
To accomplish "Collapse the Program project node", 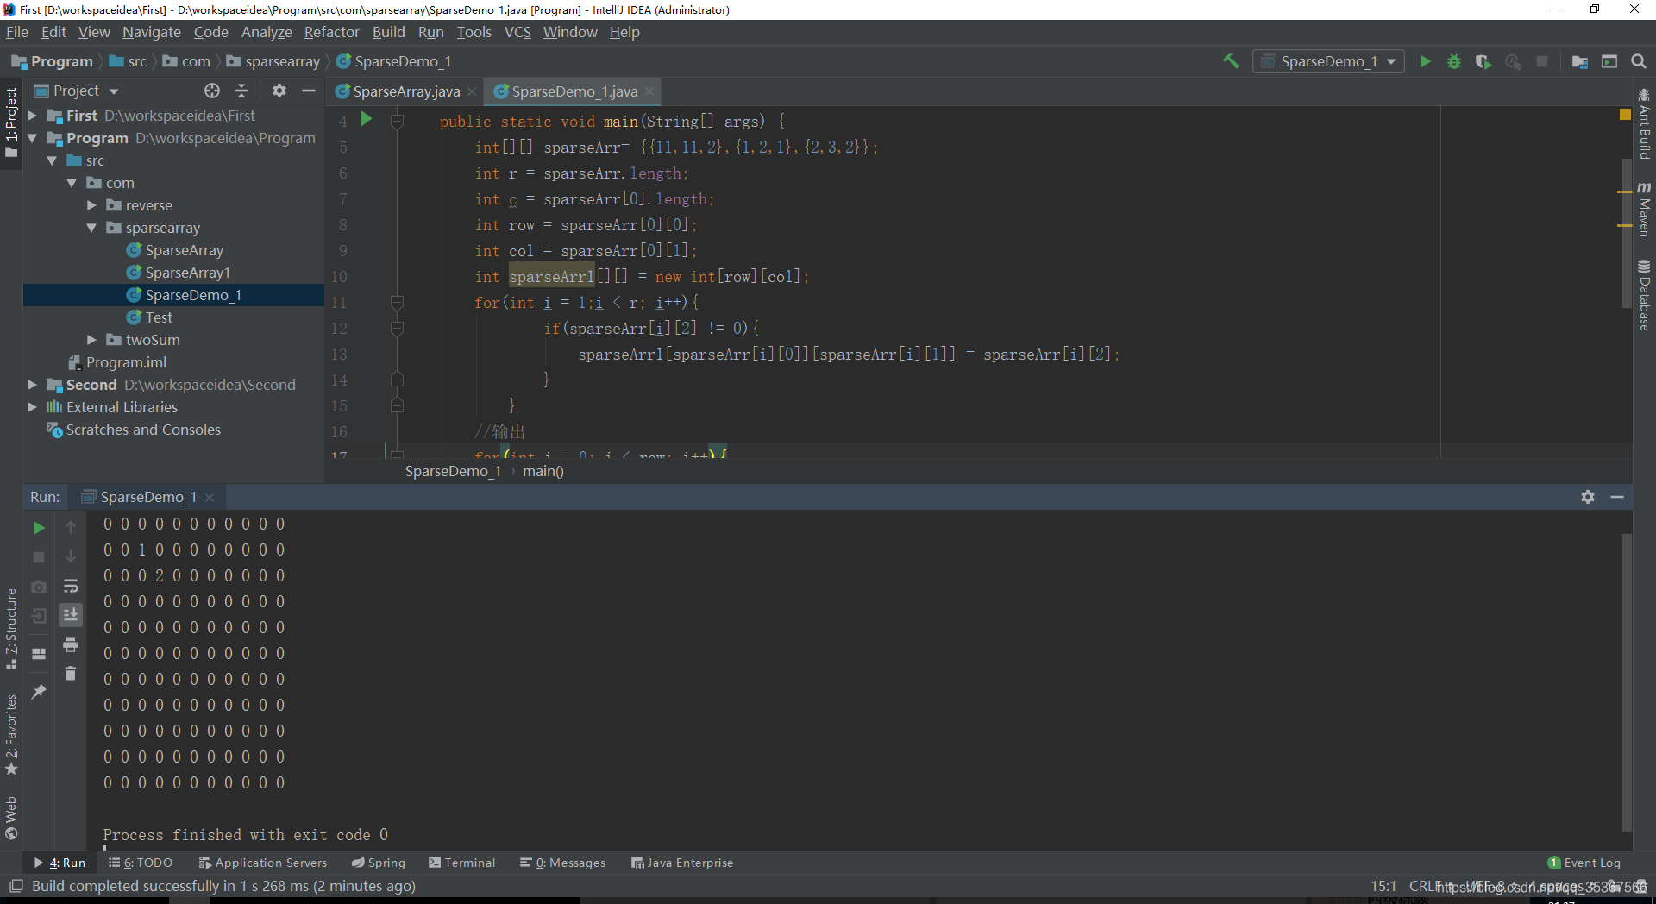I will [32, 138].
